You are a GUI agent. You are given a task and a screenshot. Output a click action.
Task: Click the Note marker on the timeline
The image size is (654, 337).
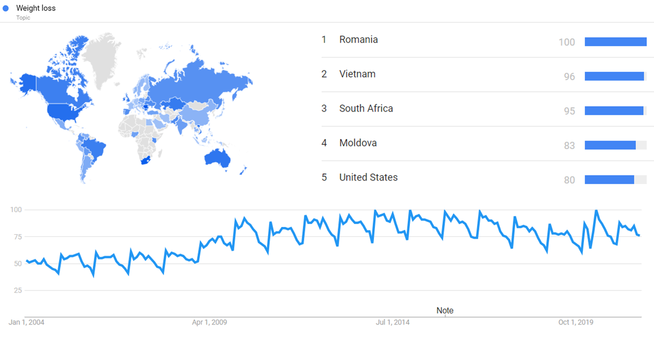(x=445, y=311)
